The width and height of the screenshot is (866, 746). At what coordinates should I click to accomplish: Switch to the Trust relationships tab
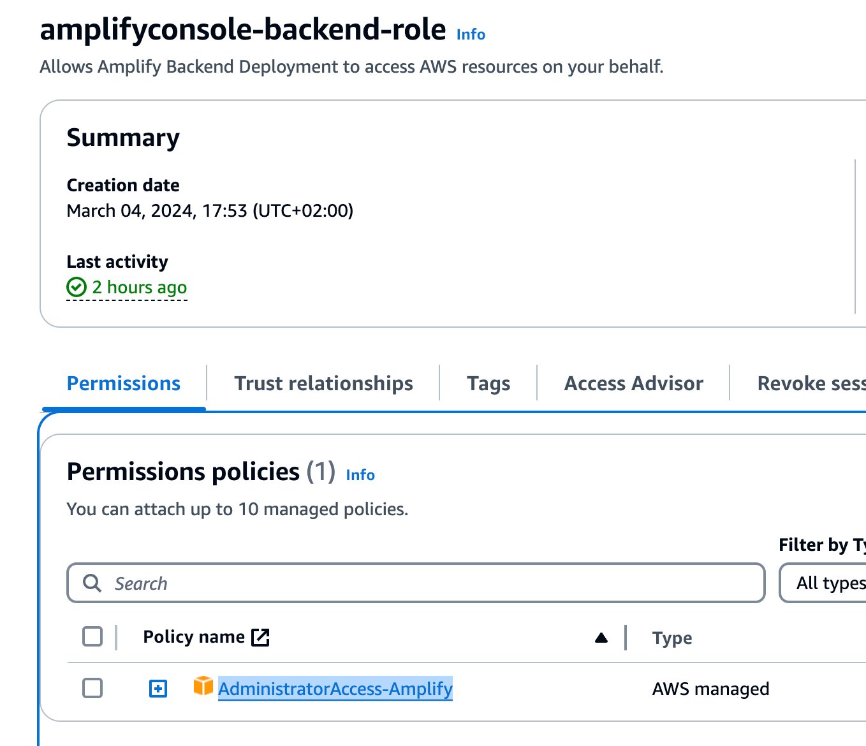[323, 383]
